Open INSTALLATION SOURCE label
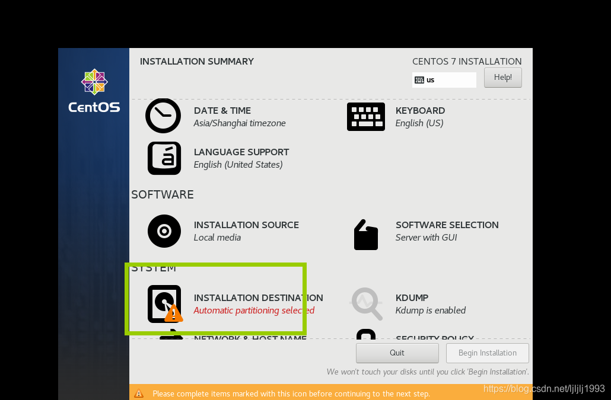This screenshot has height=400, width=611. (246, 225)
